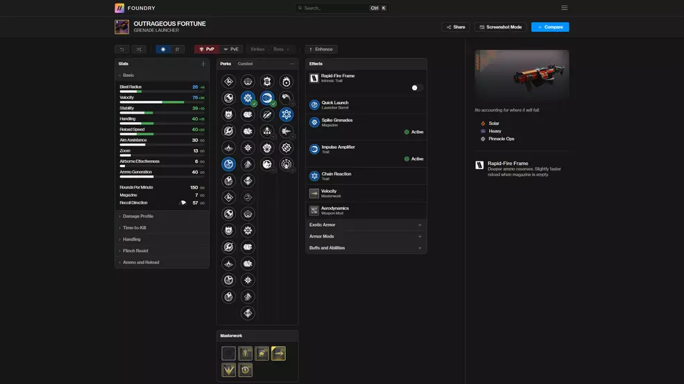The width and height of the screenshot is (684, 384).
Task: Switch to the Curated tab
Action: 245,64
